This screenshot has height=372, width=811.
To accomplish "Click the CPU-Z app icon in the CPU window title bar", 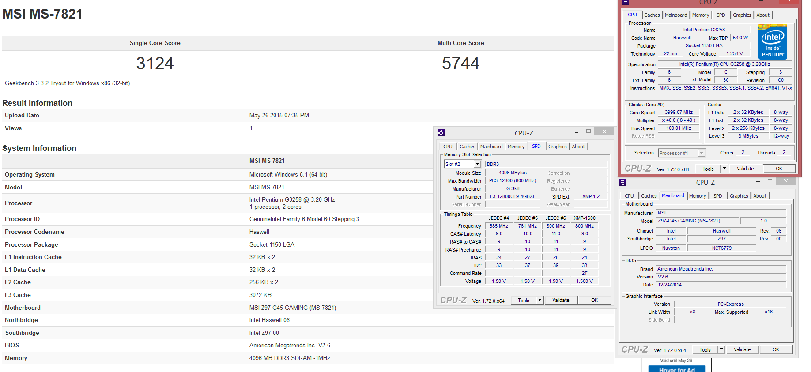I will pyautogui.click(x=626, y=2).
